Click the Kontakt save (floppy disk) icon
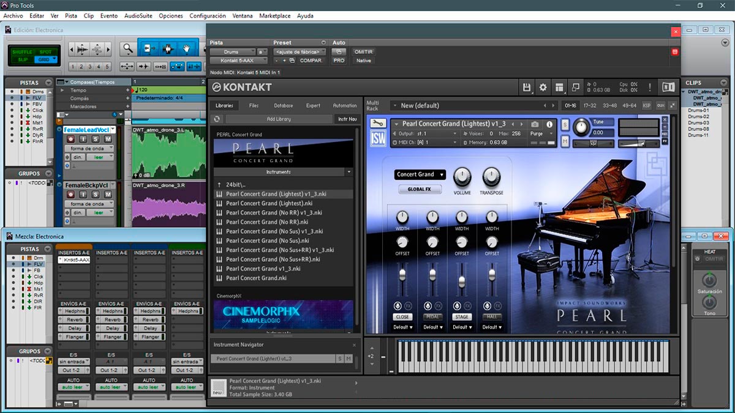 (527, 87)
